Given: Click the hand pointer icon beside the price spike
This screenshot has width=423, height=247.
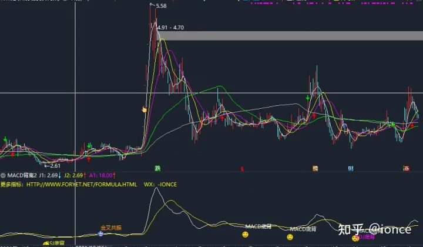Looking at the screenshot, I should tap(144, 109).
